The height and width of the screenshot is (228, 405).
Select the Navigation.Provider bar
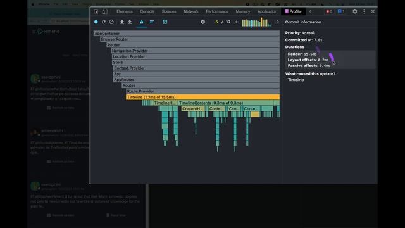pyautogui.click(x=196, y=51)
